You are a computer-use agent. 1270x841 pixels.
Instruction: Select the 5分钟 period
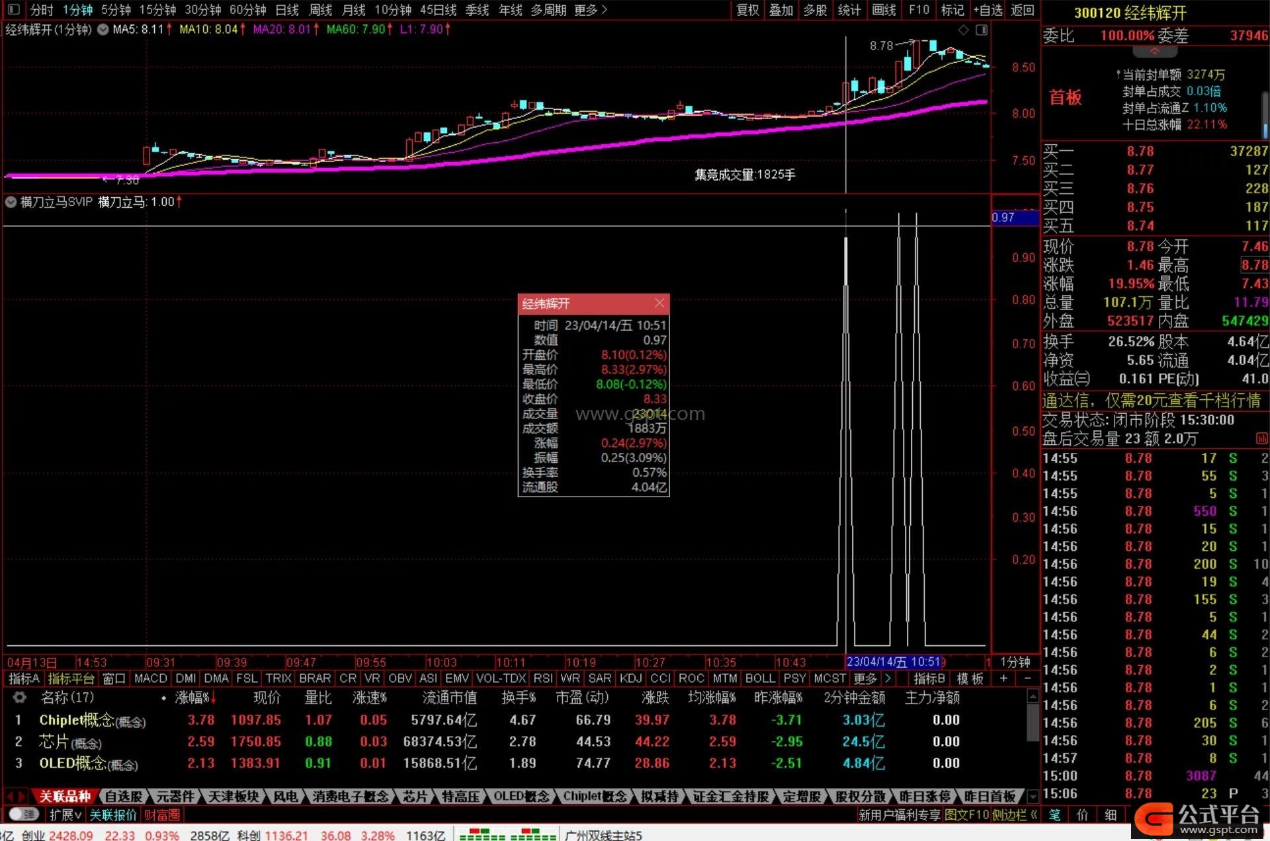(x=116, y=9)
